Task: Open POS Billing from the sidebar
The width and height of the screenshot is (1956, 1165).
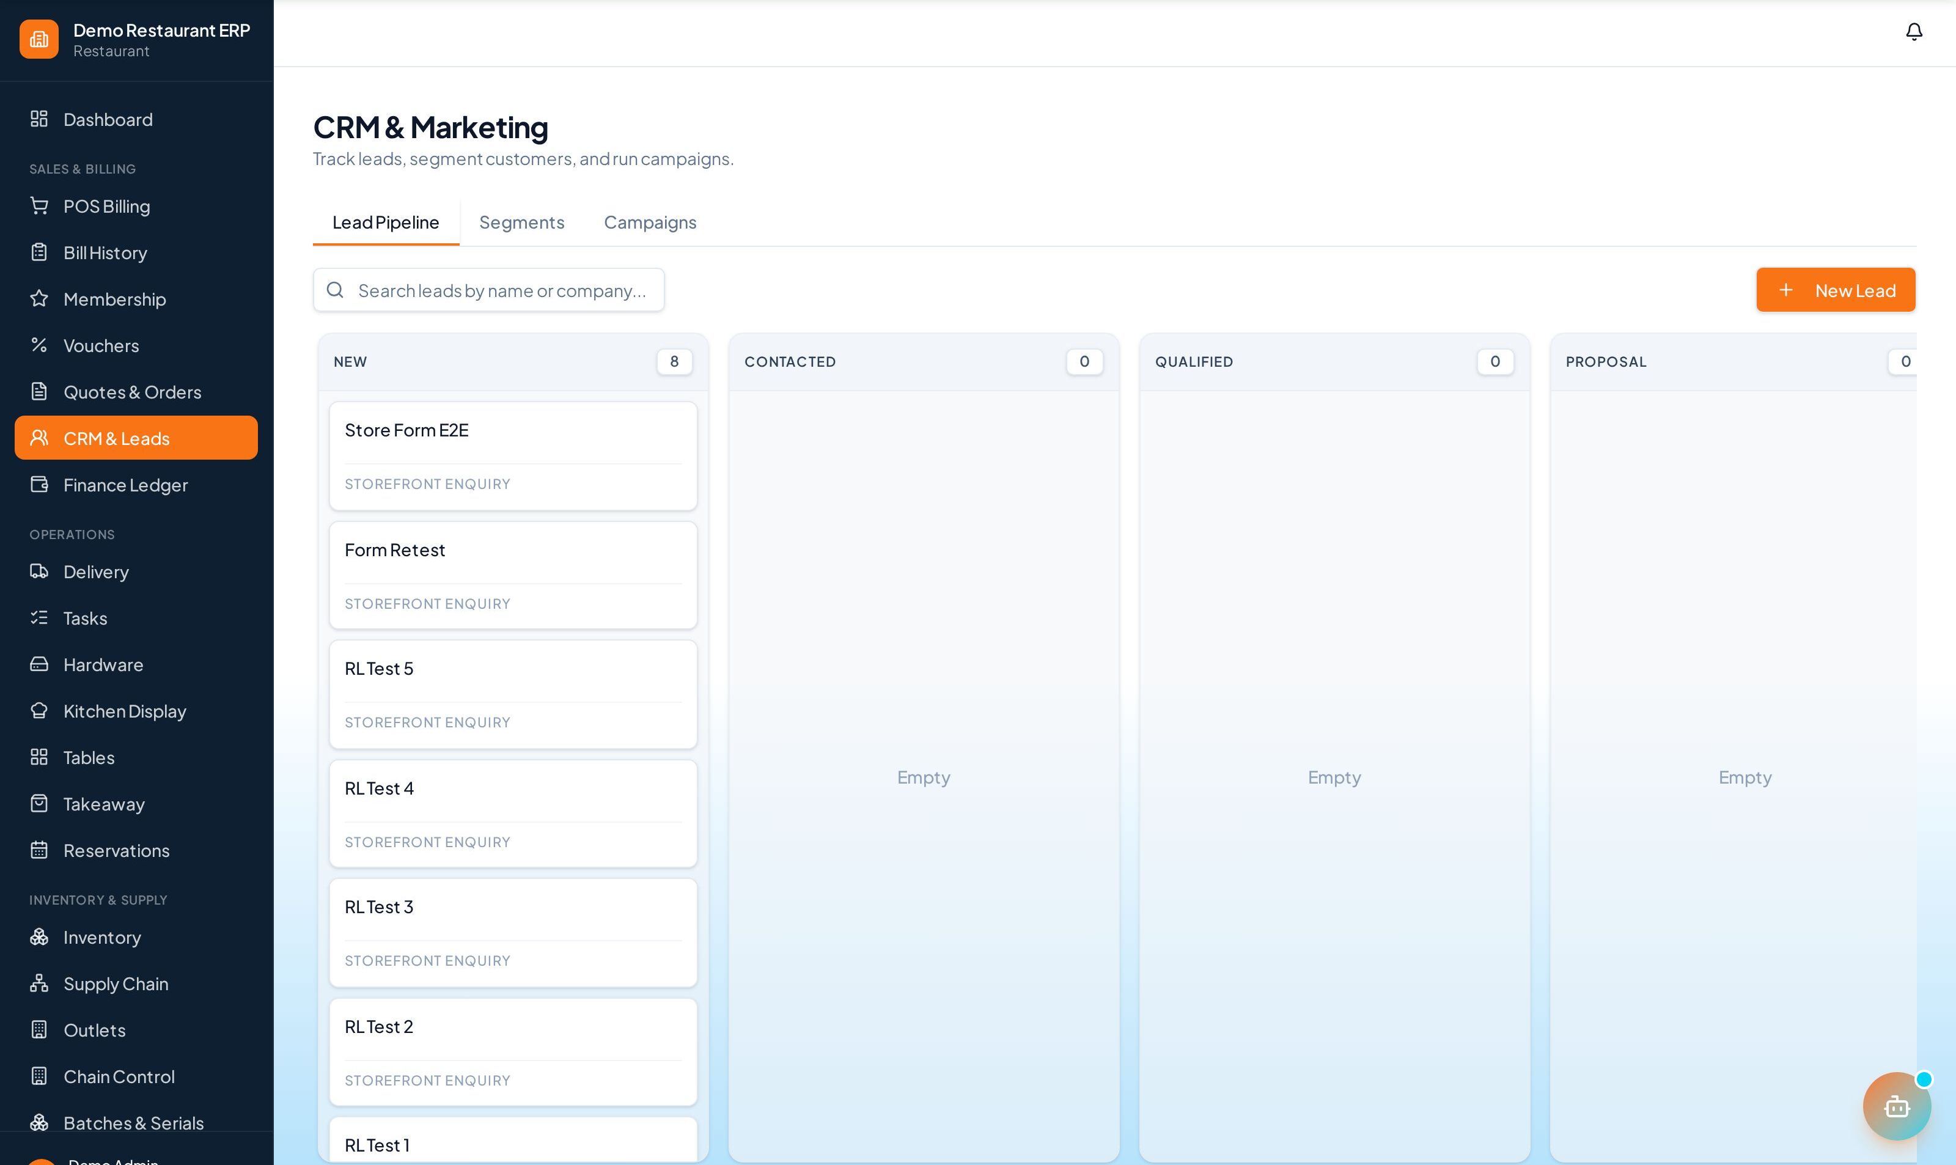Action: pyautogui.click(x=136, y=206)
